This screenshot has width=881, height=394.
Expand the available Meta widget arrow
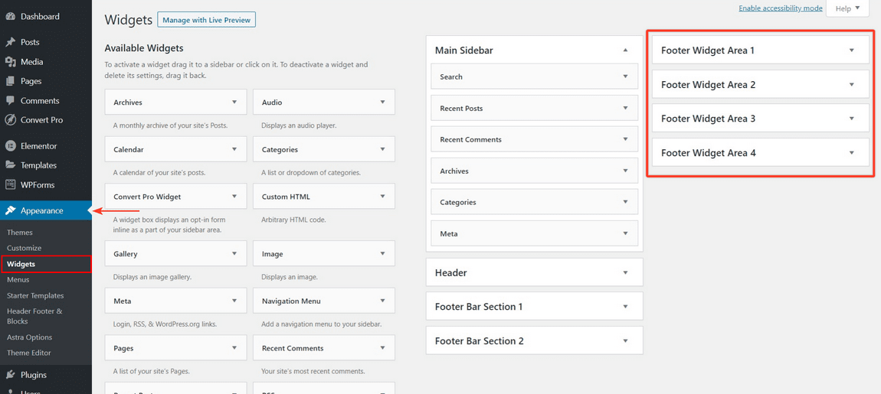coord(234,301)
